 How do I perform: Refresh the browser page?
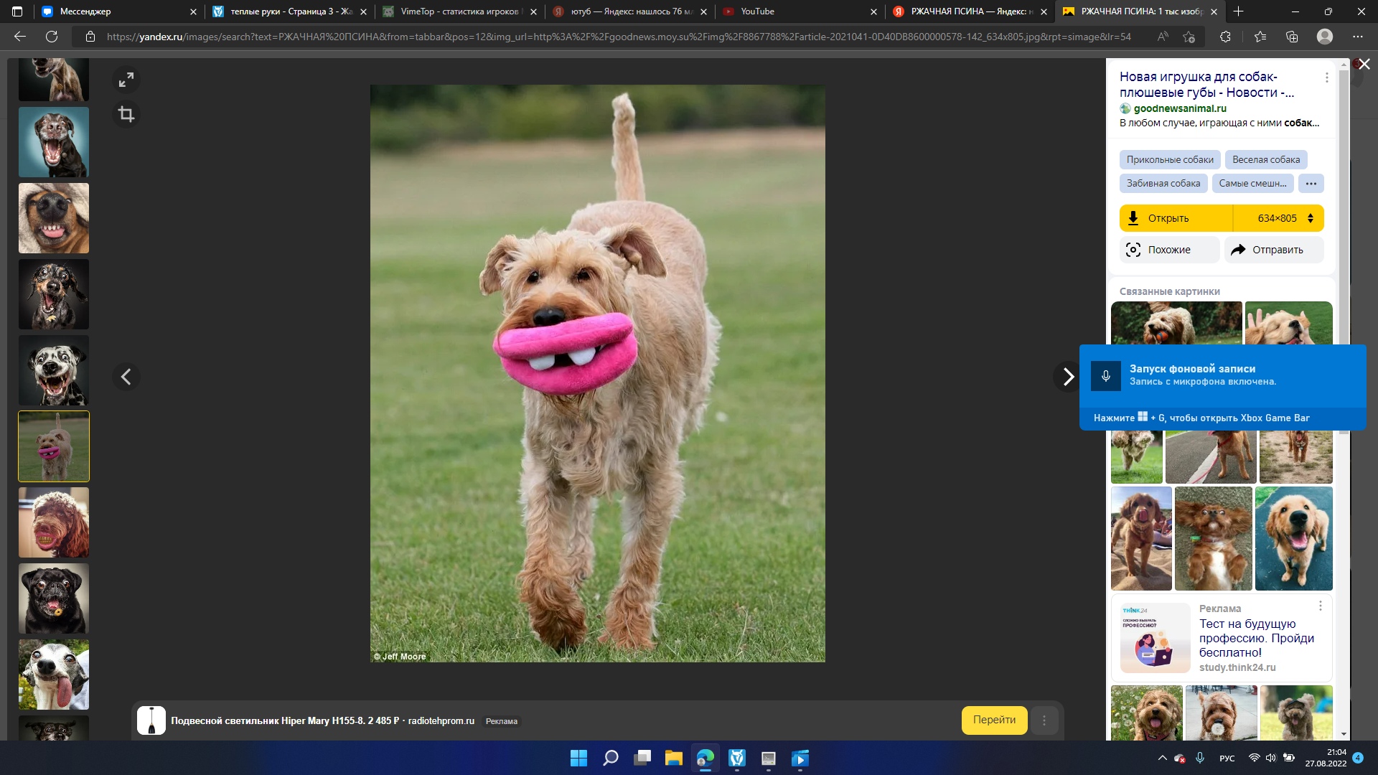coord(52,37)
